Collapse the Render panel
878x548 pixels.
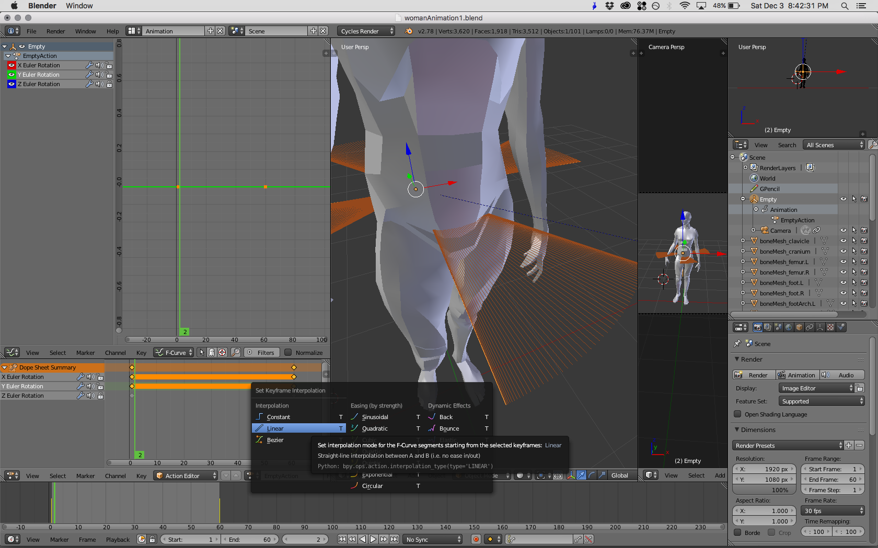point(737,359)
